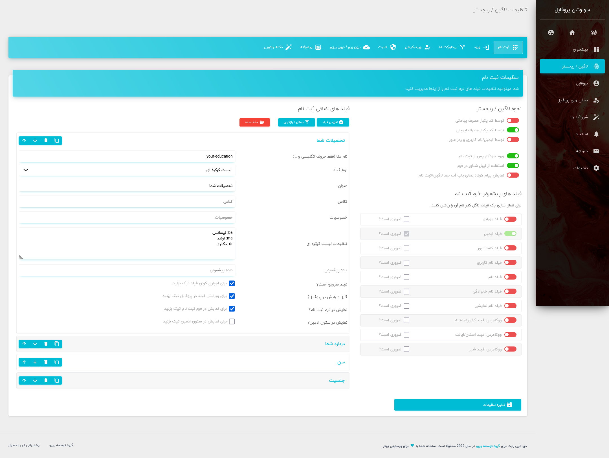
Task: Open the نوع فیلد dropdown list
Action: 127,170
